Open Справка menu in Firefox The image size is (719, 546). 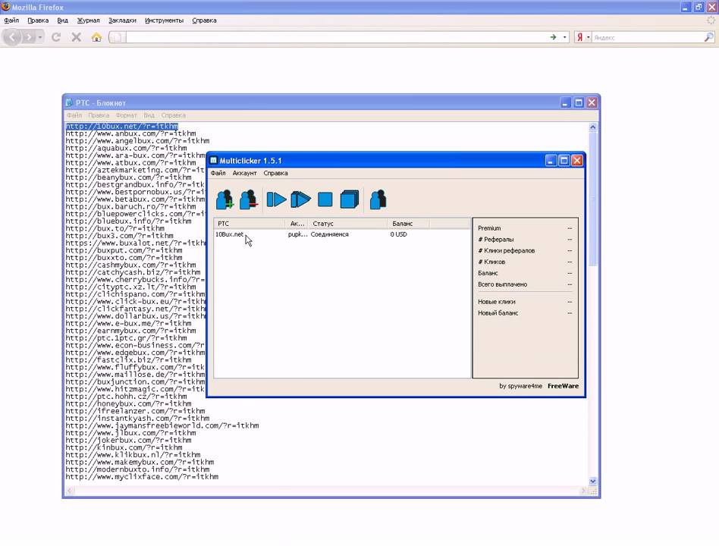[204, 20]
